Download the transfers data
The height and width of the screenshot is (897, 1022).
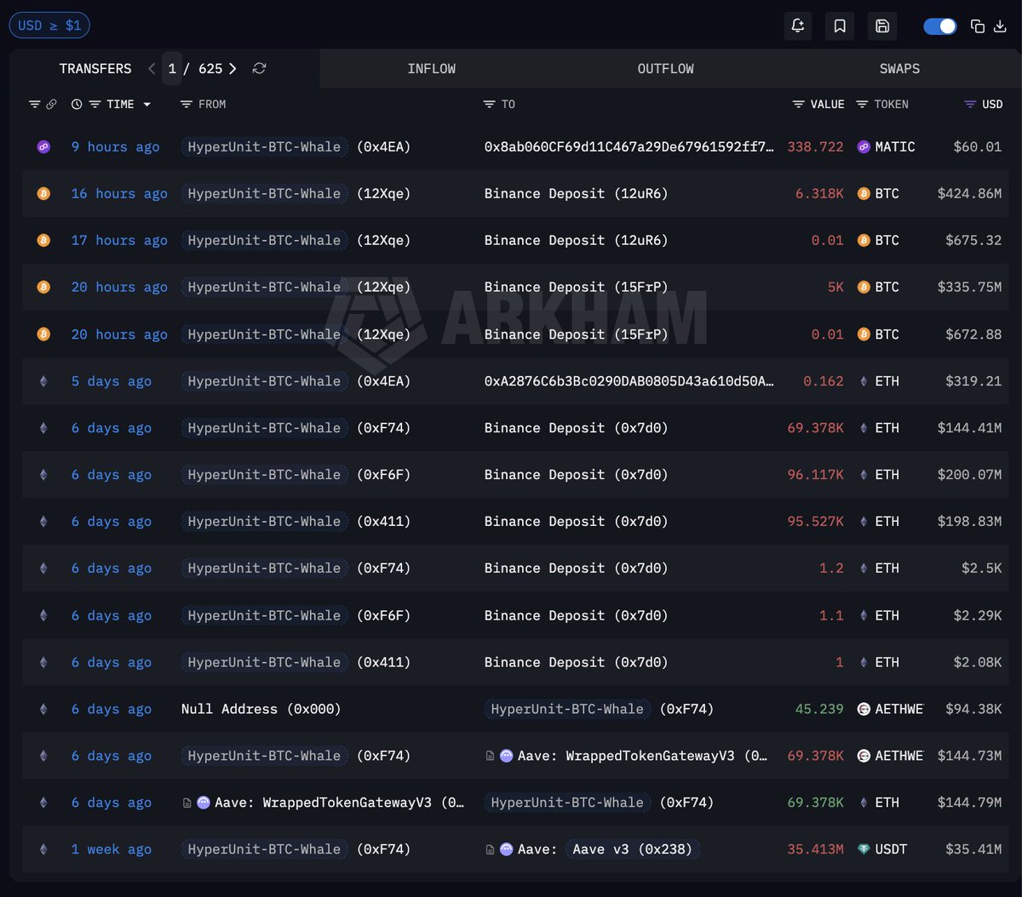pos(1000,26)
